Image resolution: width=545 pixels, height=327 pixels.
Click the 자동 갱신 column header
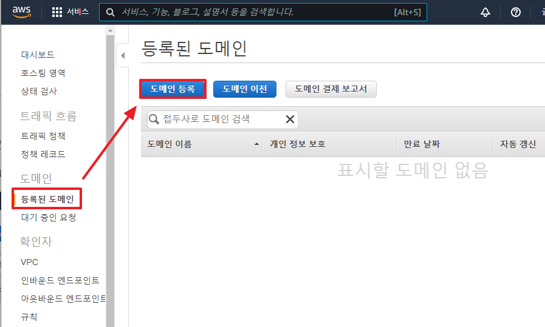(518, 144)
